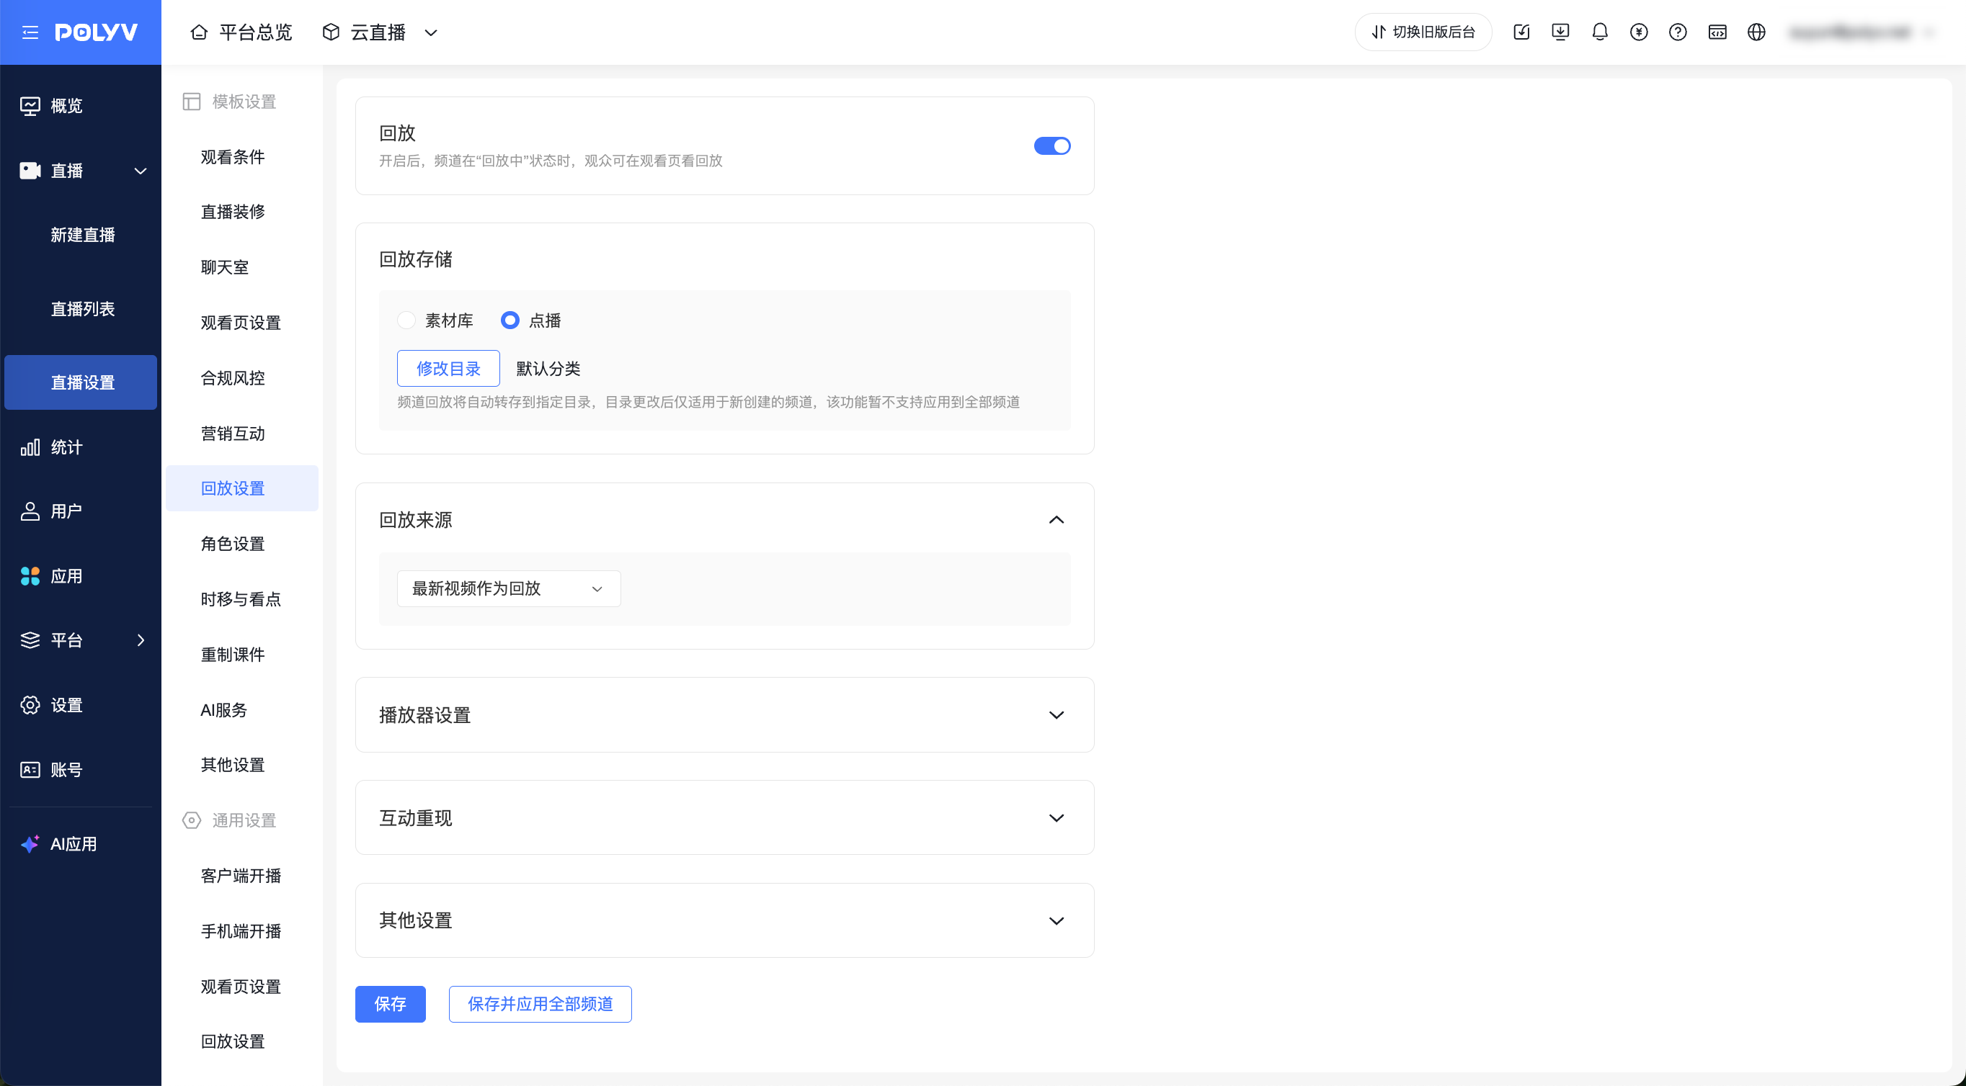The width and height of the screenshot is (1966, 1086).
Task: Disable the 回放 switch
Action: (x=1051, y=145)
